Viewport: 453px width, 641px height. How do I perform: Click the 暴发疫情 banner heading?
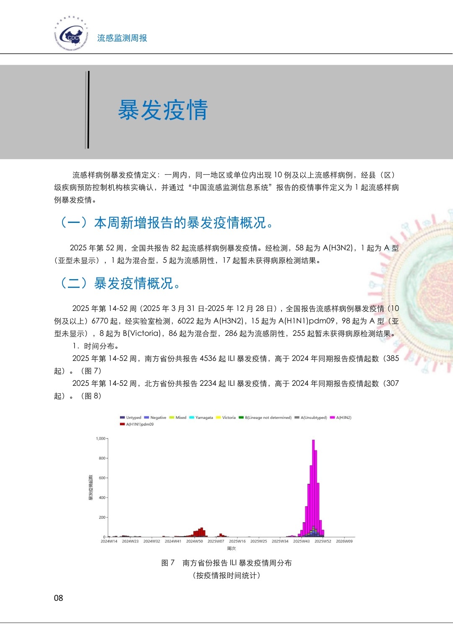click(163, 110)
